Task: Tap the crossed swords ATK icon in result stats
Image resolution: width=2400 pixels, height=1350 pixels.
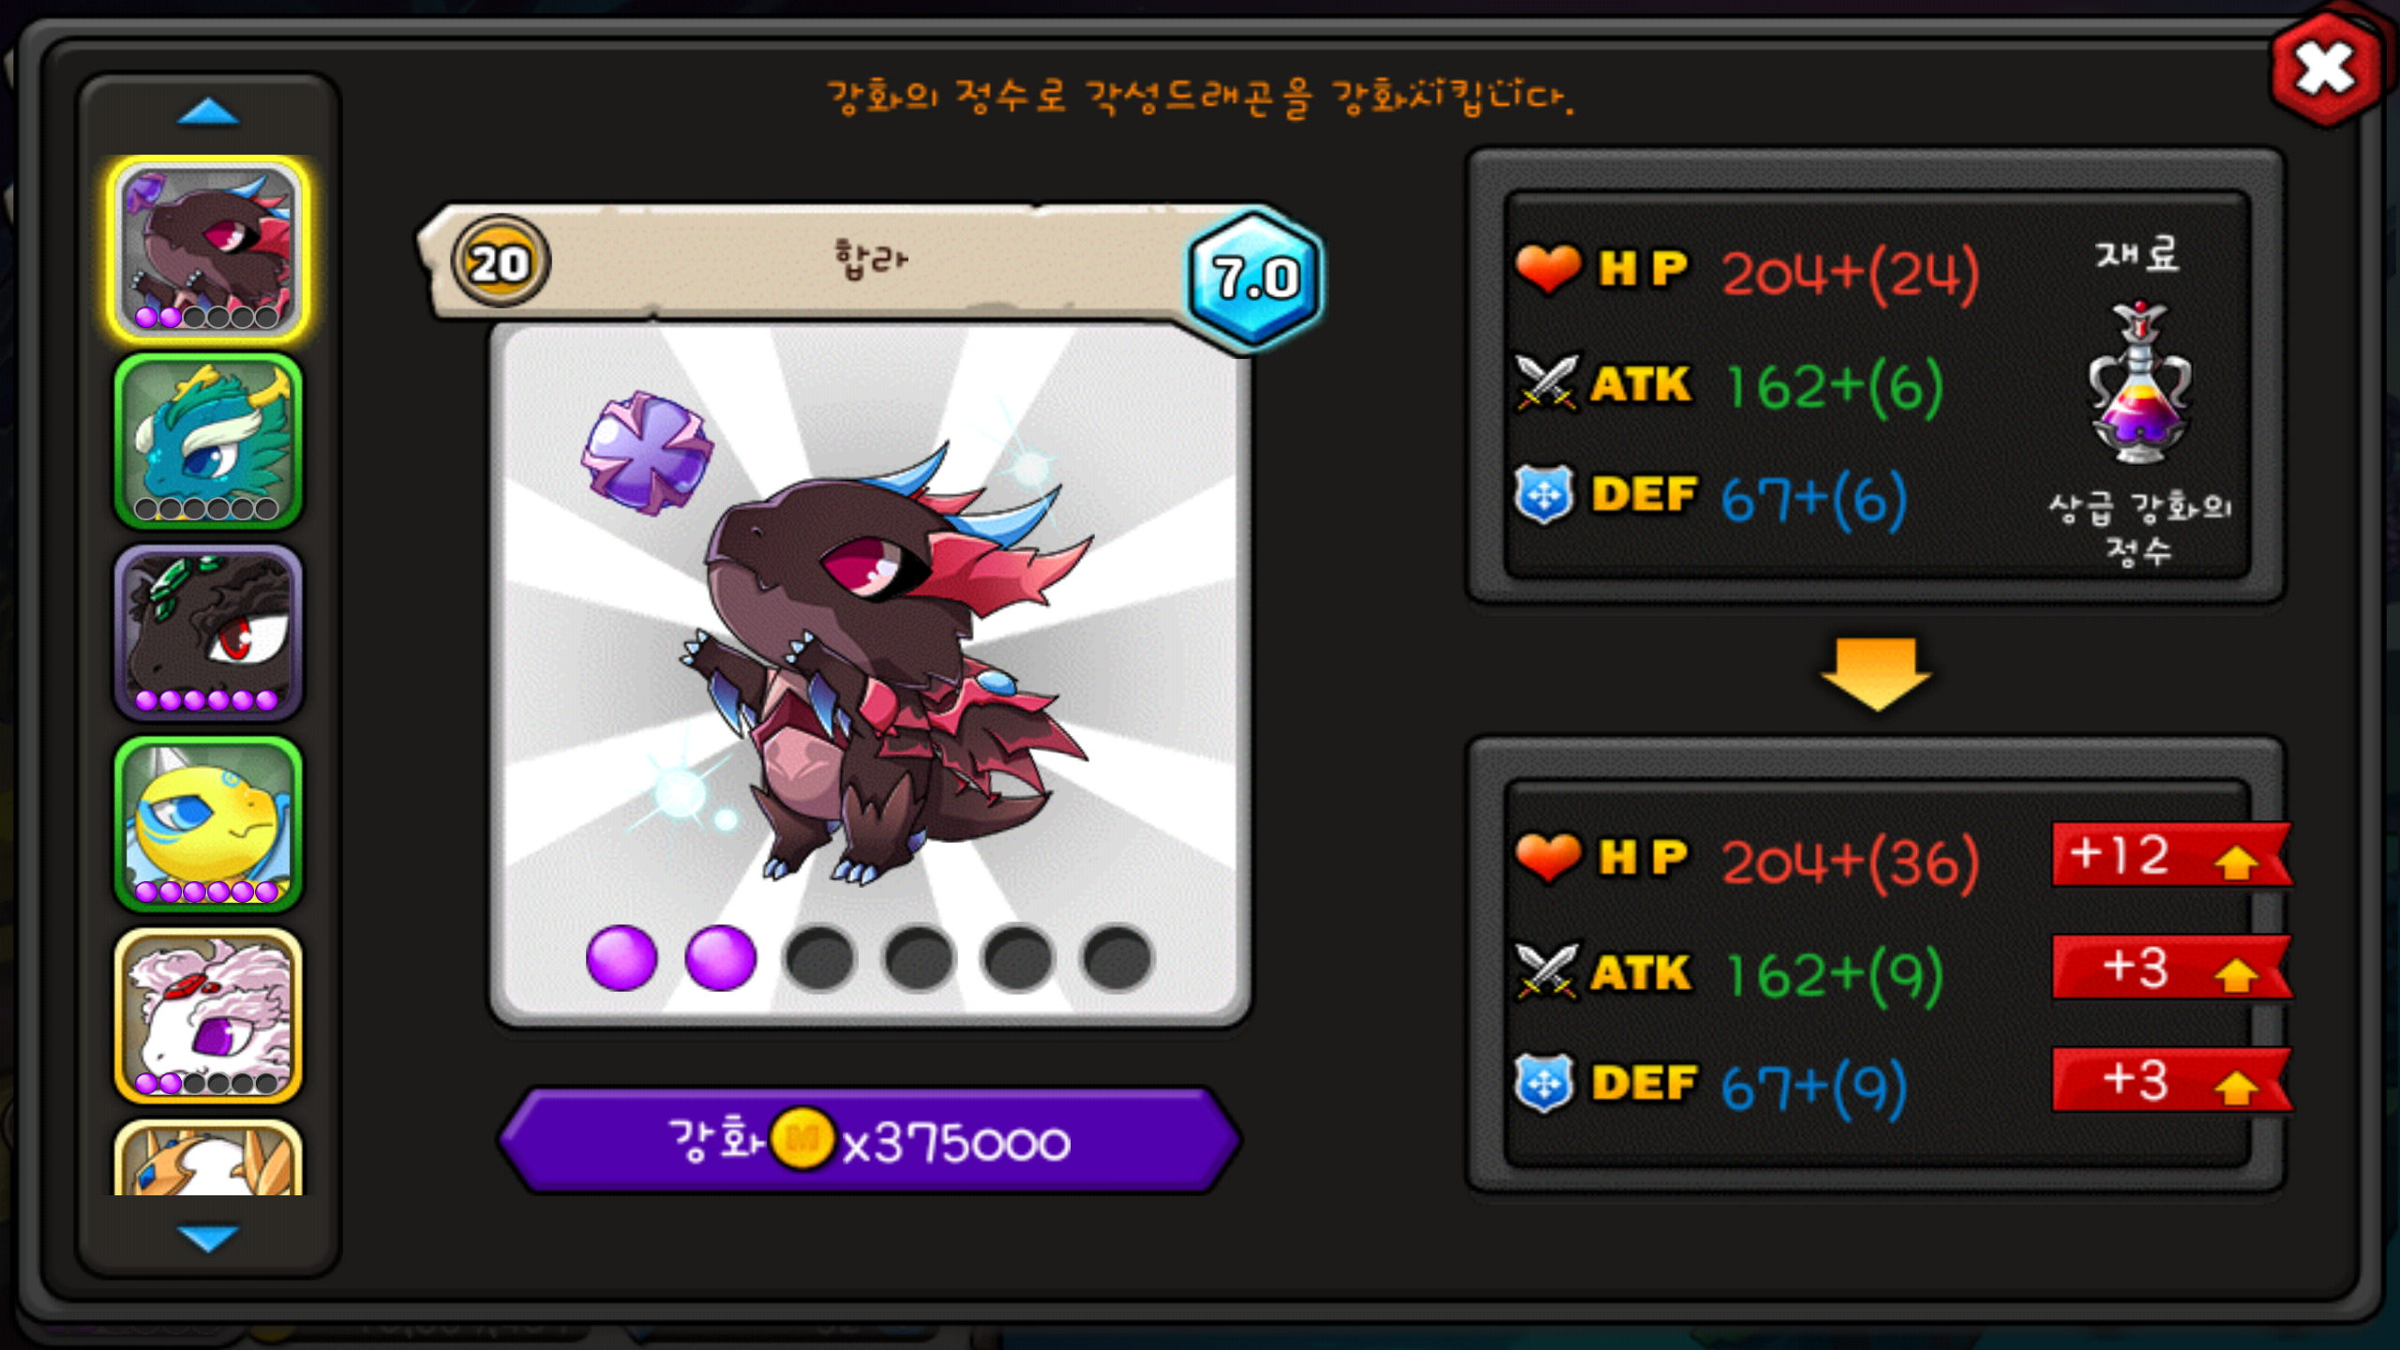Action: (x=1547, y=972)
